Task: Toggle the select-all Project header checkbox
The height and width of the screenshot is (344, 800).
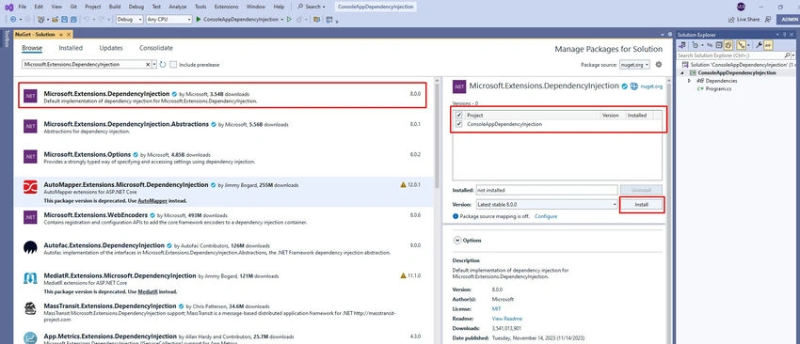Action: 459,116
